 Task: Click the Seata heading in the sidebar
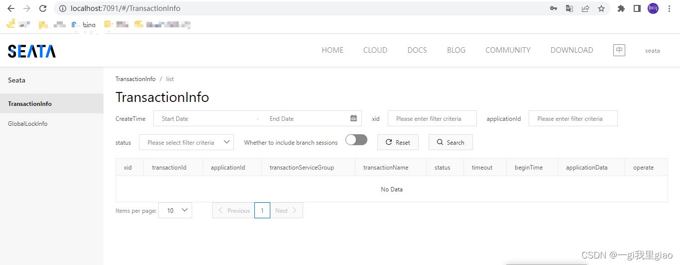tap(16, 80)
